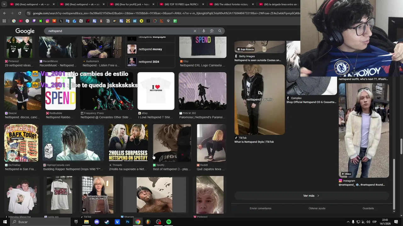Image resolution: width=403 pixels, height=226 pixels.
Task: Open Redbubble Nettspend Rainbow image
Action: [x=60, y=91]
